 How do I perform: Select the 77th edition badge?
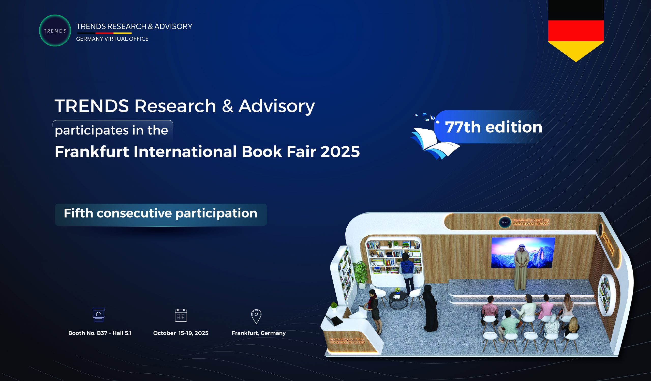[x=493, y=127]
